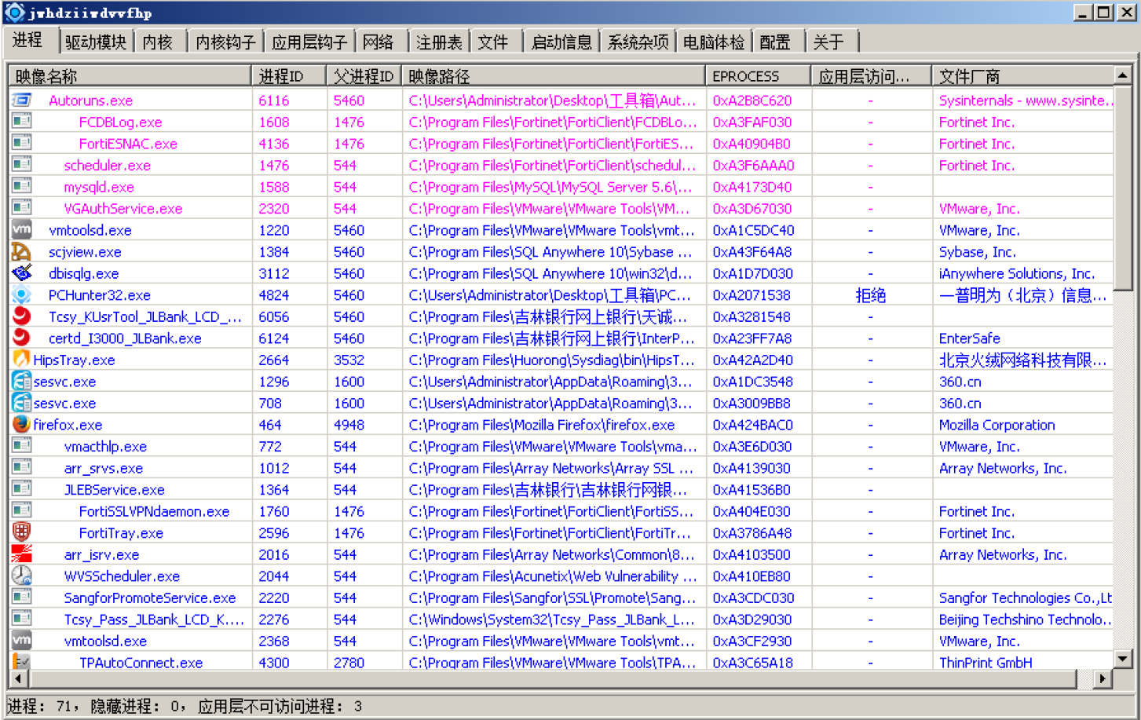
Task: Click the vmtoolsd.exe icon with PID 1220
Action: 22,230
